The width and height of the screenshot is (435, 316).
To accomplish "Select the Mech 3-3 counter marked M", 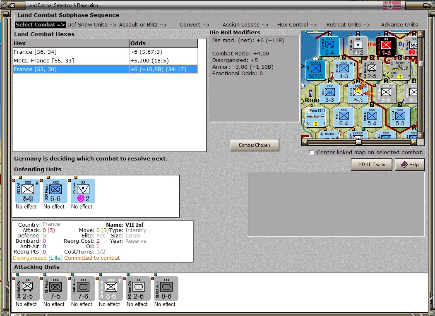I will [x=329, y=94].
